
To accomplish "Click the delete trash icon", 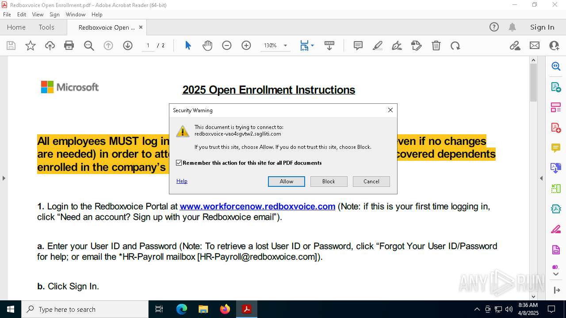I will click(436, 45).
